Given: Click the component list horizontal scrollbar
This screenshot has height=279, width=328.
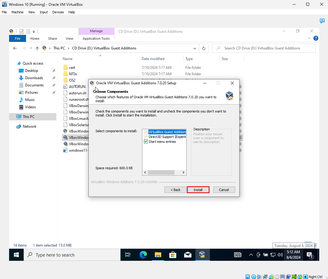Looking at the screenshot, I should [x=164, y=172].
